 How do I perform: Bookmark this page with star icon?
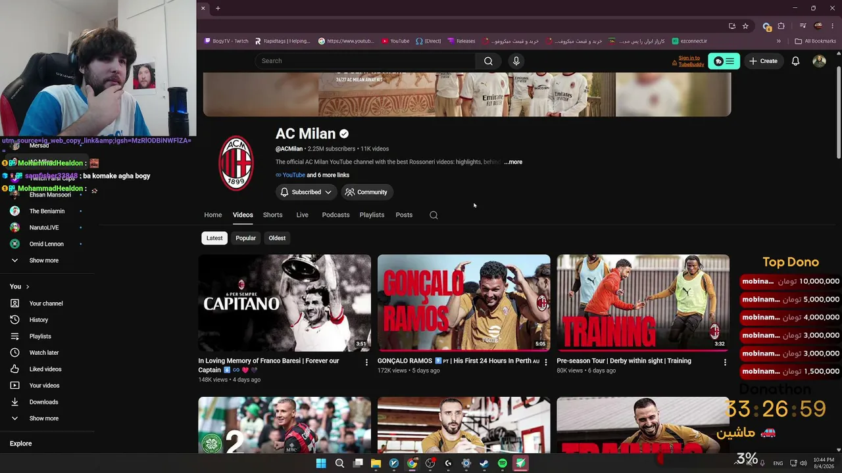coord(745,26)
